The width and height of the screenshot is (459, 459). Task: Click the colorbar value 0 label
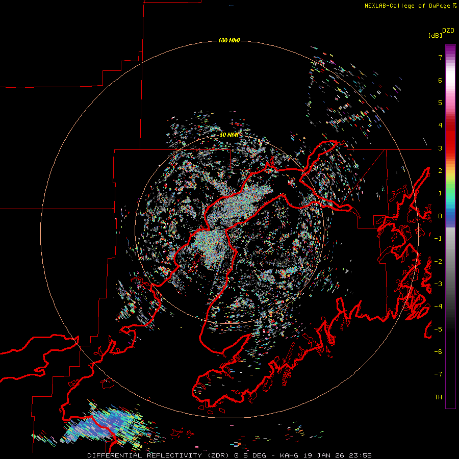[x=440, y=216]
